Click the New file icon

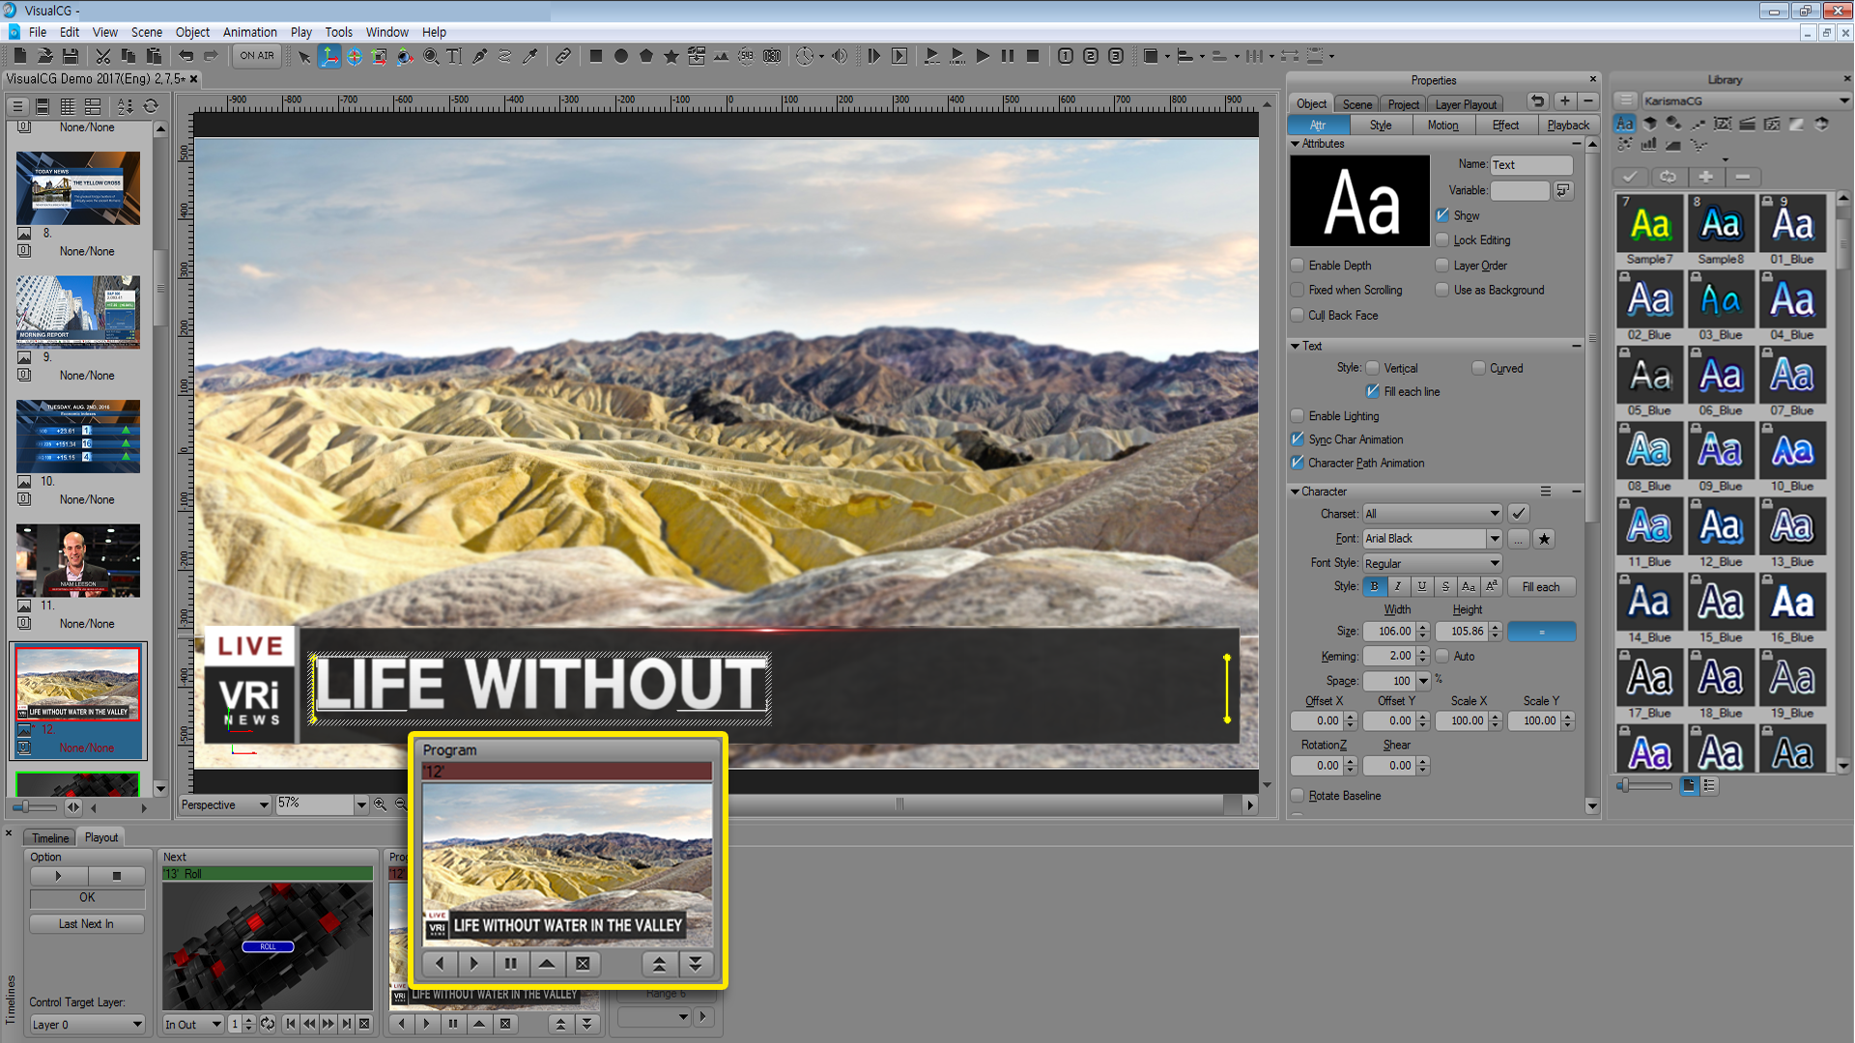(19, 56)
